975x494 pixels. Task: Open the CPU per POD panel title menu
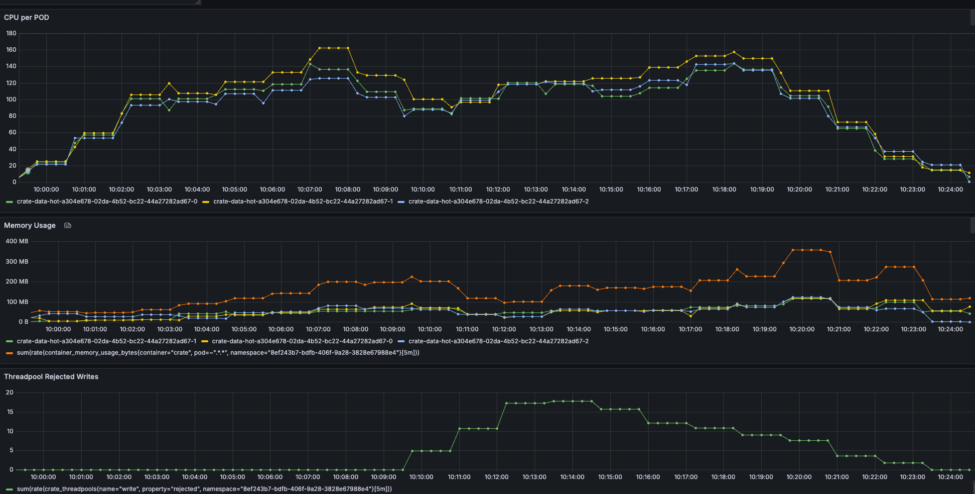26,17
